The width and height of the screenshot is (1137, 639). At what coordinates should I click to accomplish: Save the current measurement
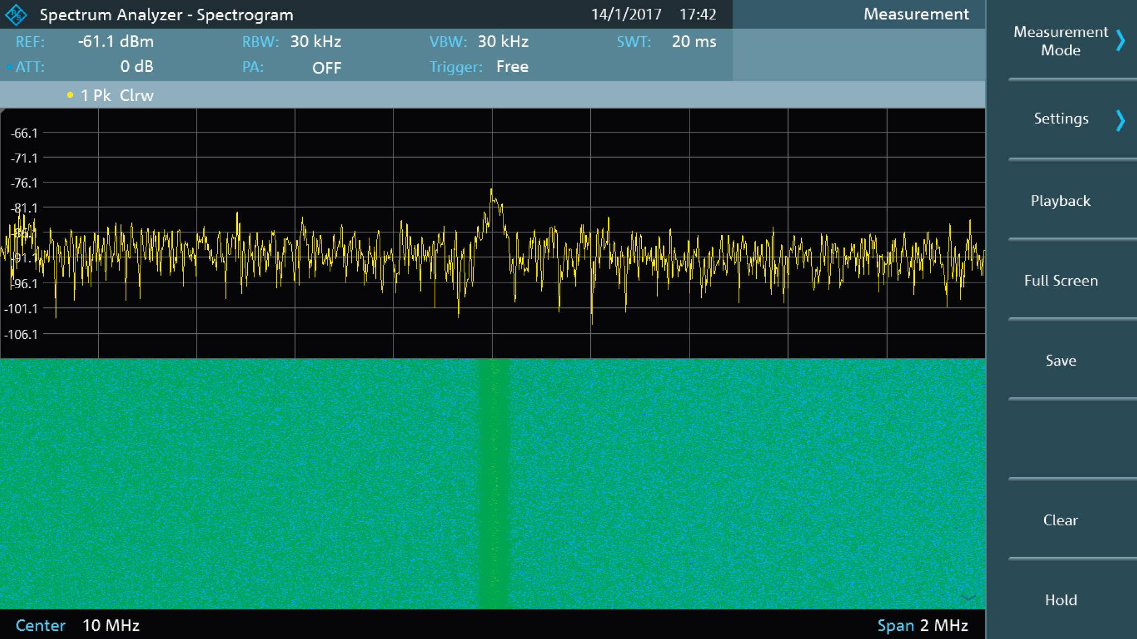1061,360
